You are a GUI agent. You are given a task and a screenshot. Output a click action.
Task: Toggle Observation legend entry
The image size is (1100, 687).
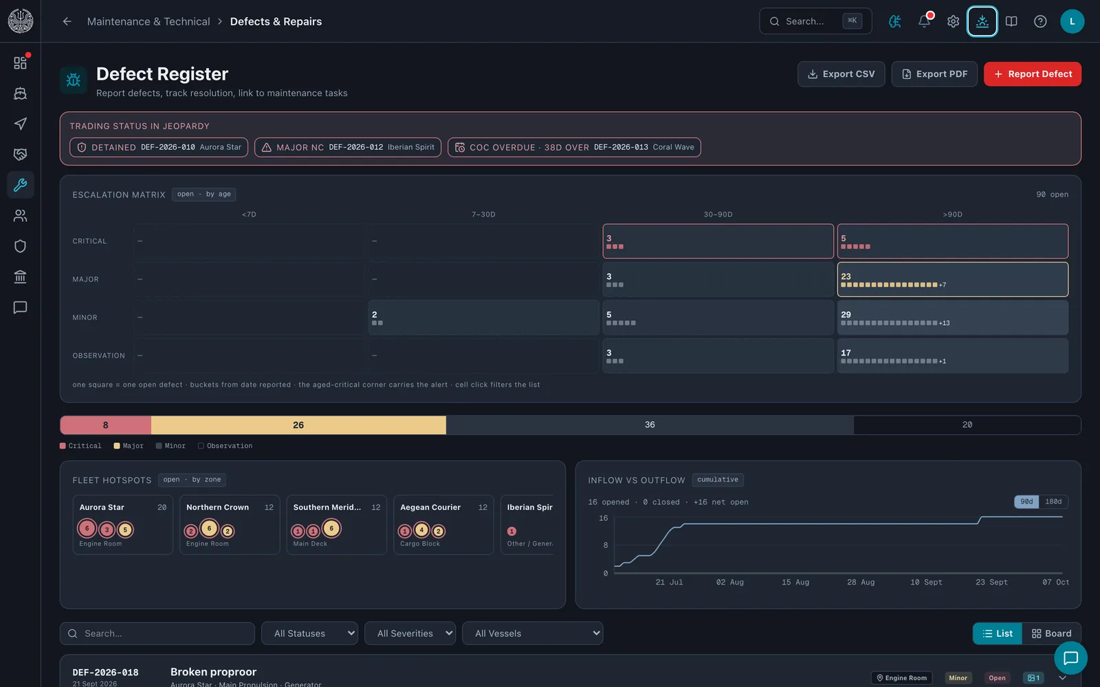[225, 446]
